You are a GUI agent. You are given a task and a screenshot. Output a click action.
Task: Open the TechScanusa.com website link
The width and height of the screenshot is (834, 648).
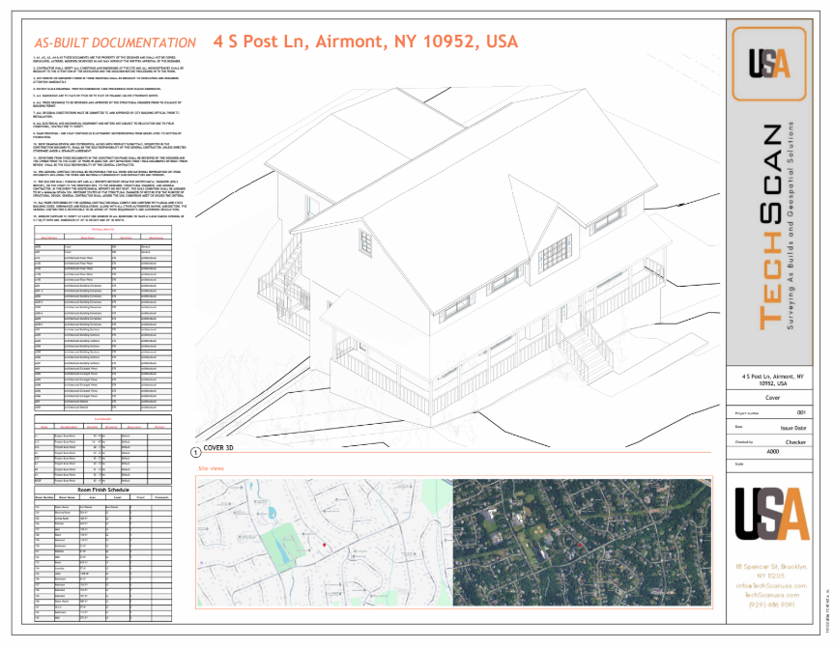[x=770, y=596]
